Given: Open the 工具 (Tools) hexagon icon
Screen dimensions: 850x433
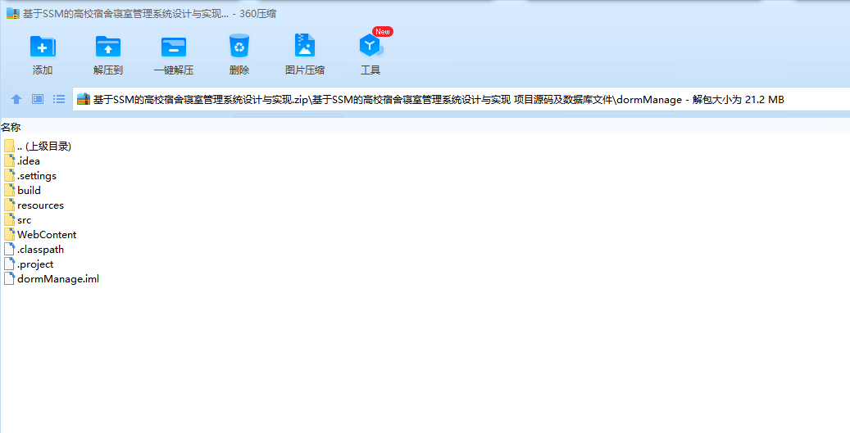Looking at the screenshot, I should pos(370,46).
